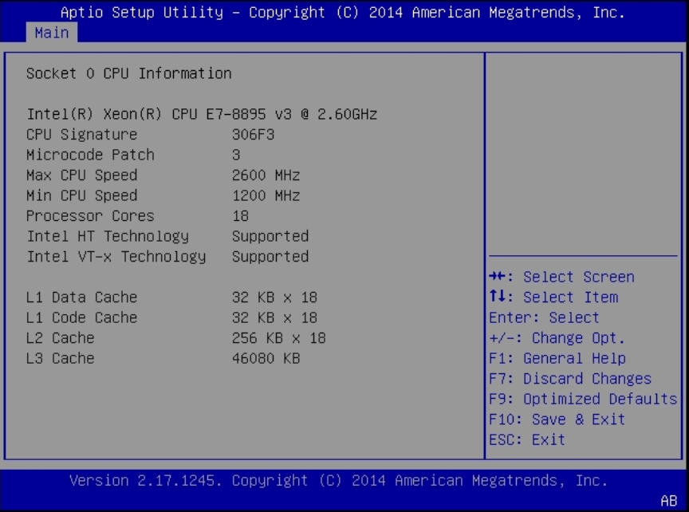Click Supported next to Intel VT-x Technology
This screenshot has height=512, width=689.
(270, 257)
